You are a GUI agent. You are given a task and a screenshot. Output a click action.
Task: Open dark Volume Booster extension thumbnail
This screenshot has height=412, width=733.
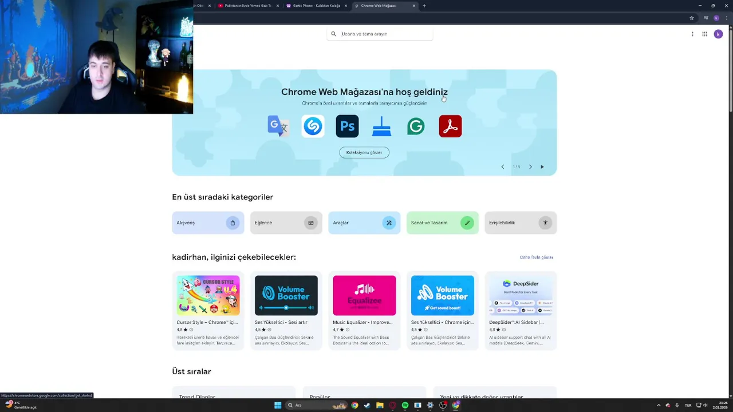[x=286, y=295]
